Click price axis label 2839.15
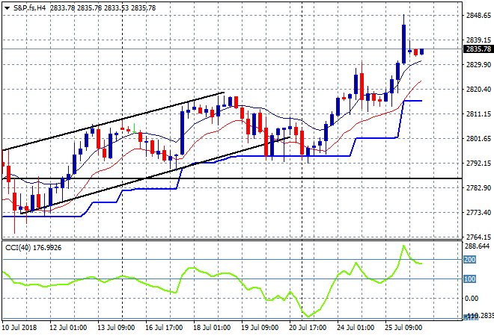 tap(478, 40)
